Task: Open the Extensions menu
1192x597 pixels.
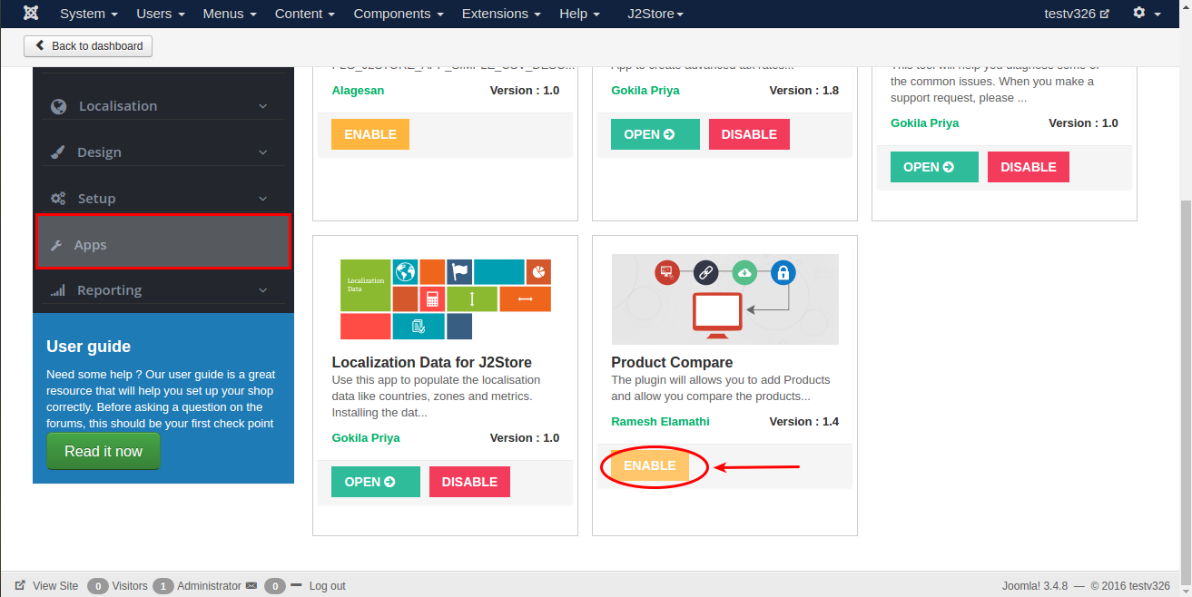Action: tap(501, 14)
